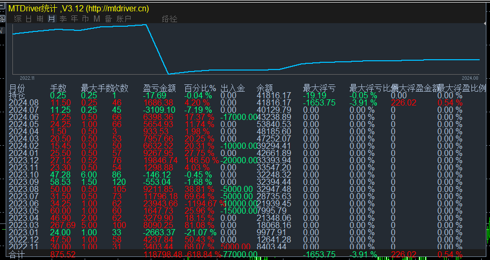Open the 账户 account tab
490x260 pixels.
coord(124,19)
